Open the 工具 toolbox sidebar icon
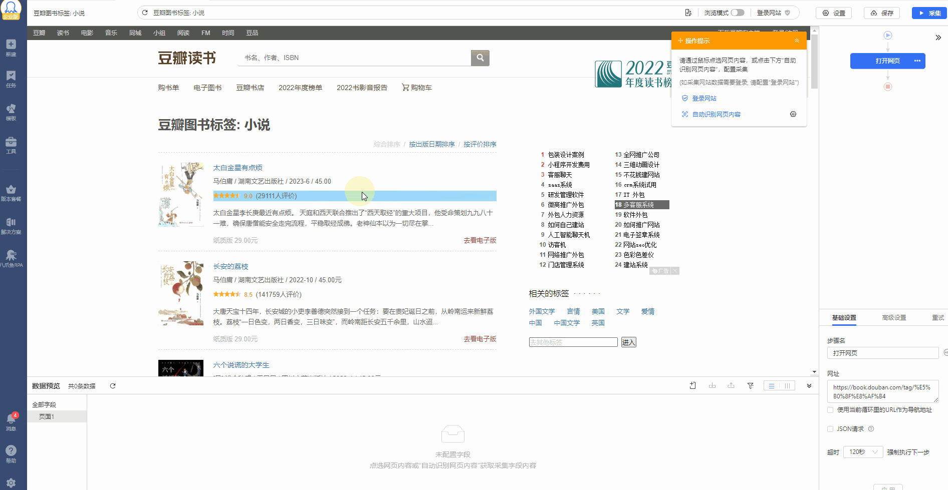948x490 pixels. click(11, 145)
